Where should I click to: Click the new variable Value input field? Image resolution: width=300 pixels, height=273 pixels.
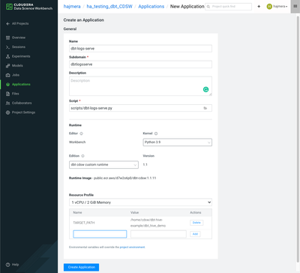[x=158, y=234]
